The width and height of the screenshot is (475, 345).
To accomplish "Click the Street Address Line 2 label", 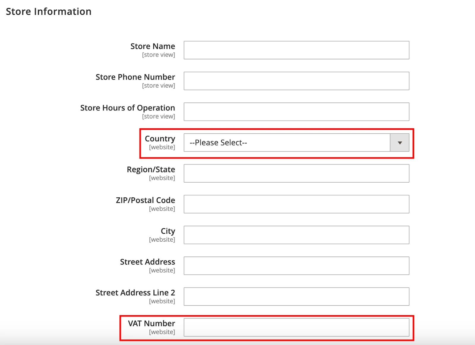I will [135, 293].
